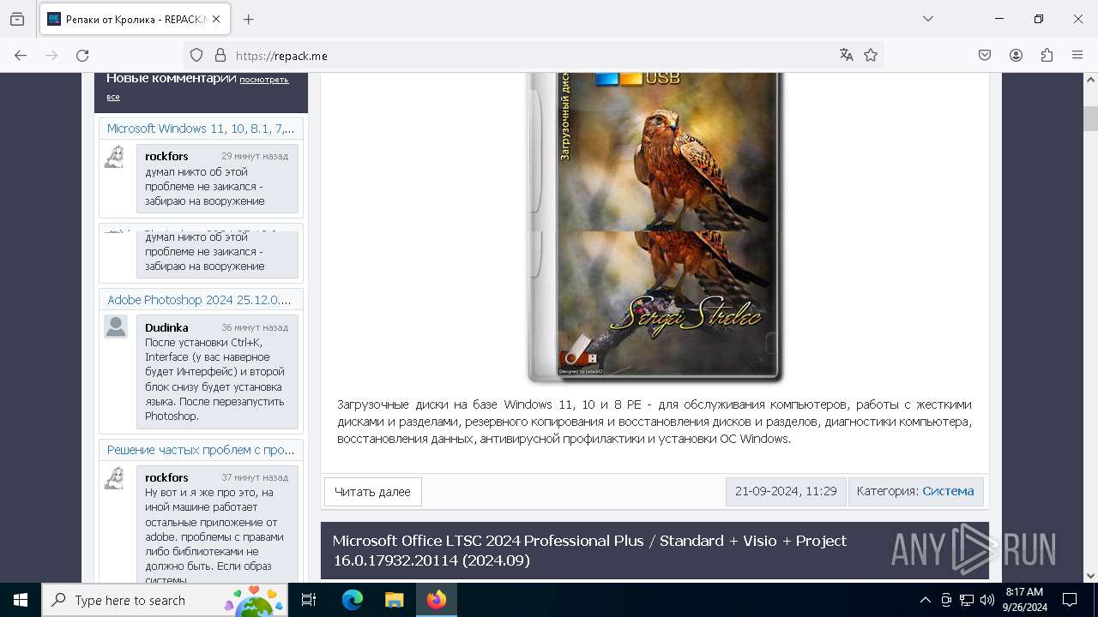This screenshot has width=1098, height=617.
Task: Open tracking protection shield icon
Action: [x=196, y=55]
